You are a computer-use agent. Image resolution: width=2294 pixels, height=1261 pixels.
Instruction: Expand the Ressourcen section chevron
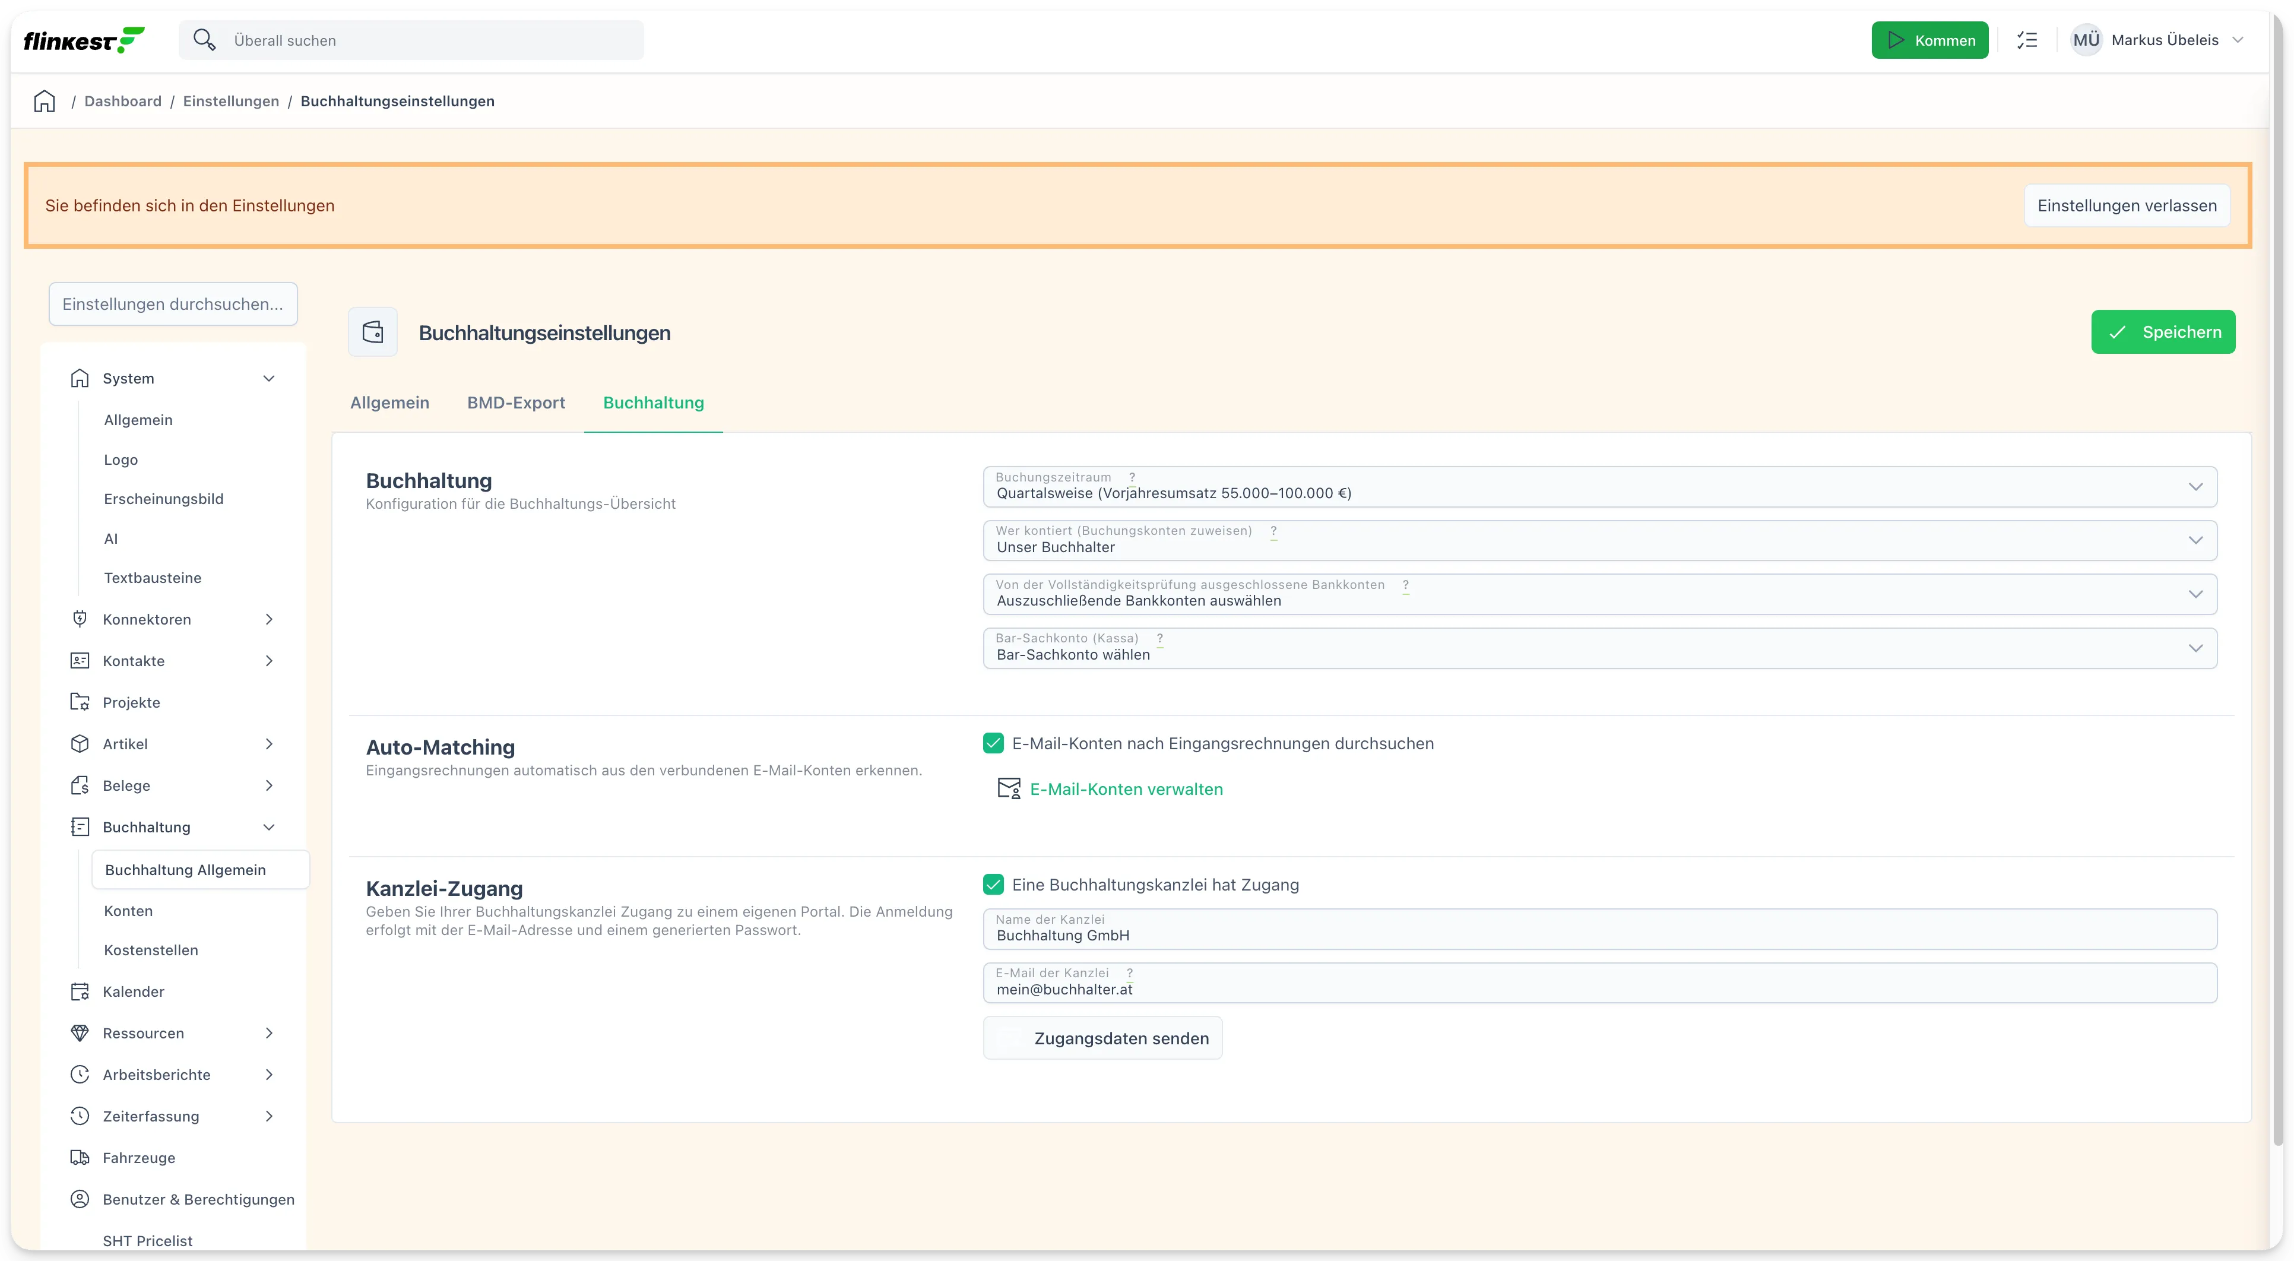coord(269,1033)
